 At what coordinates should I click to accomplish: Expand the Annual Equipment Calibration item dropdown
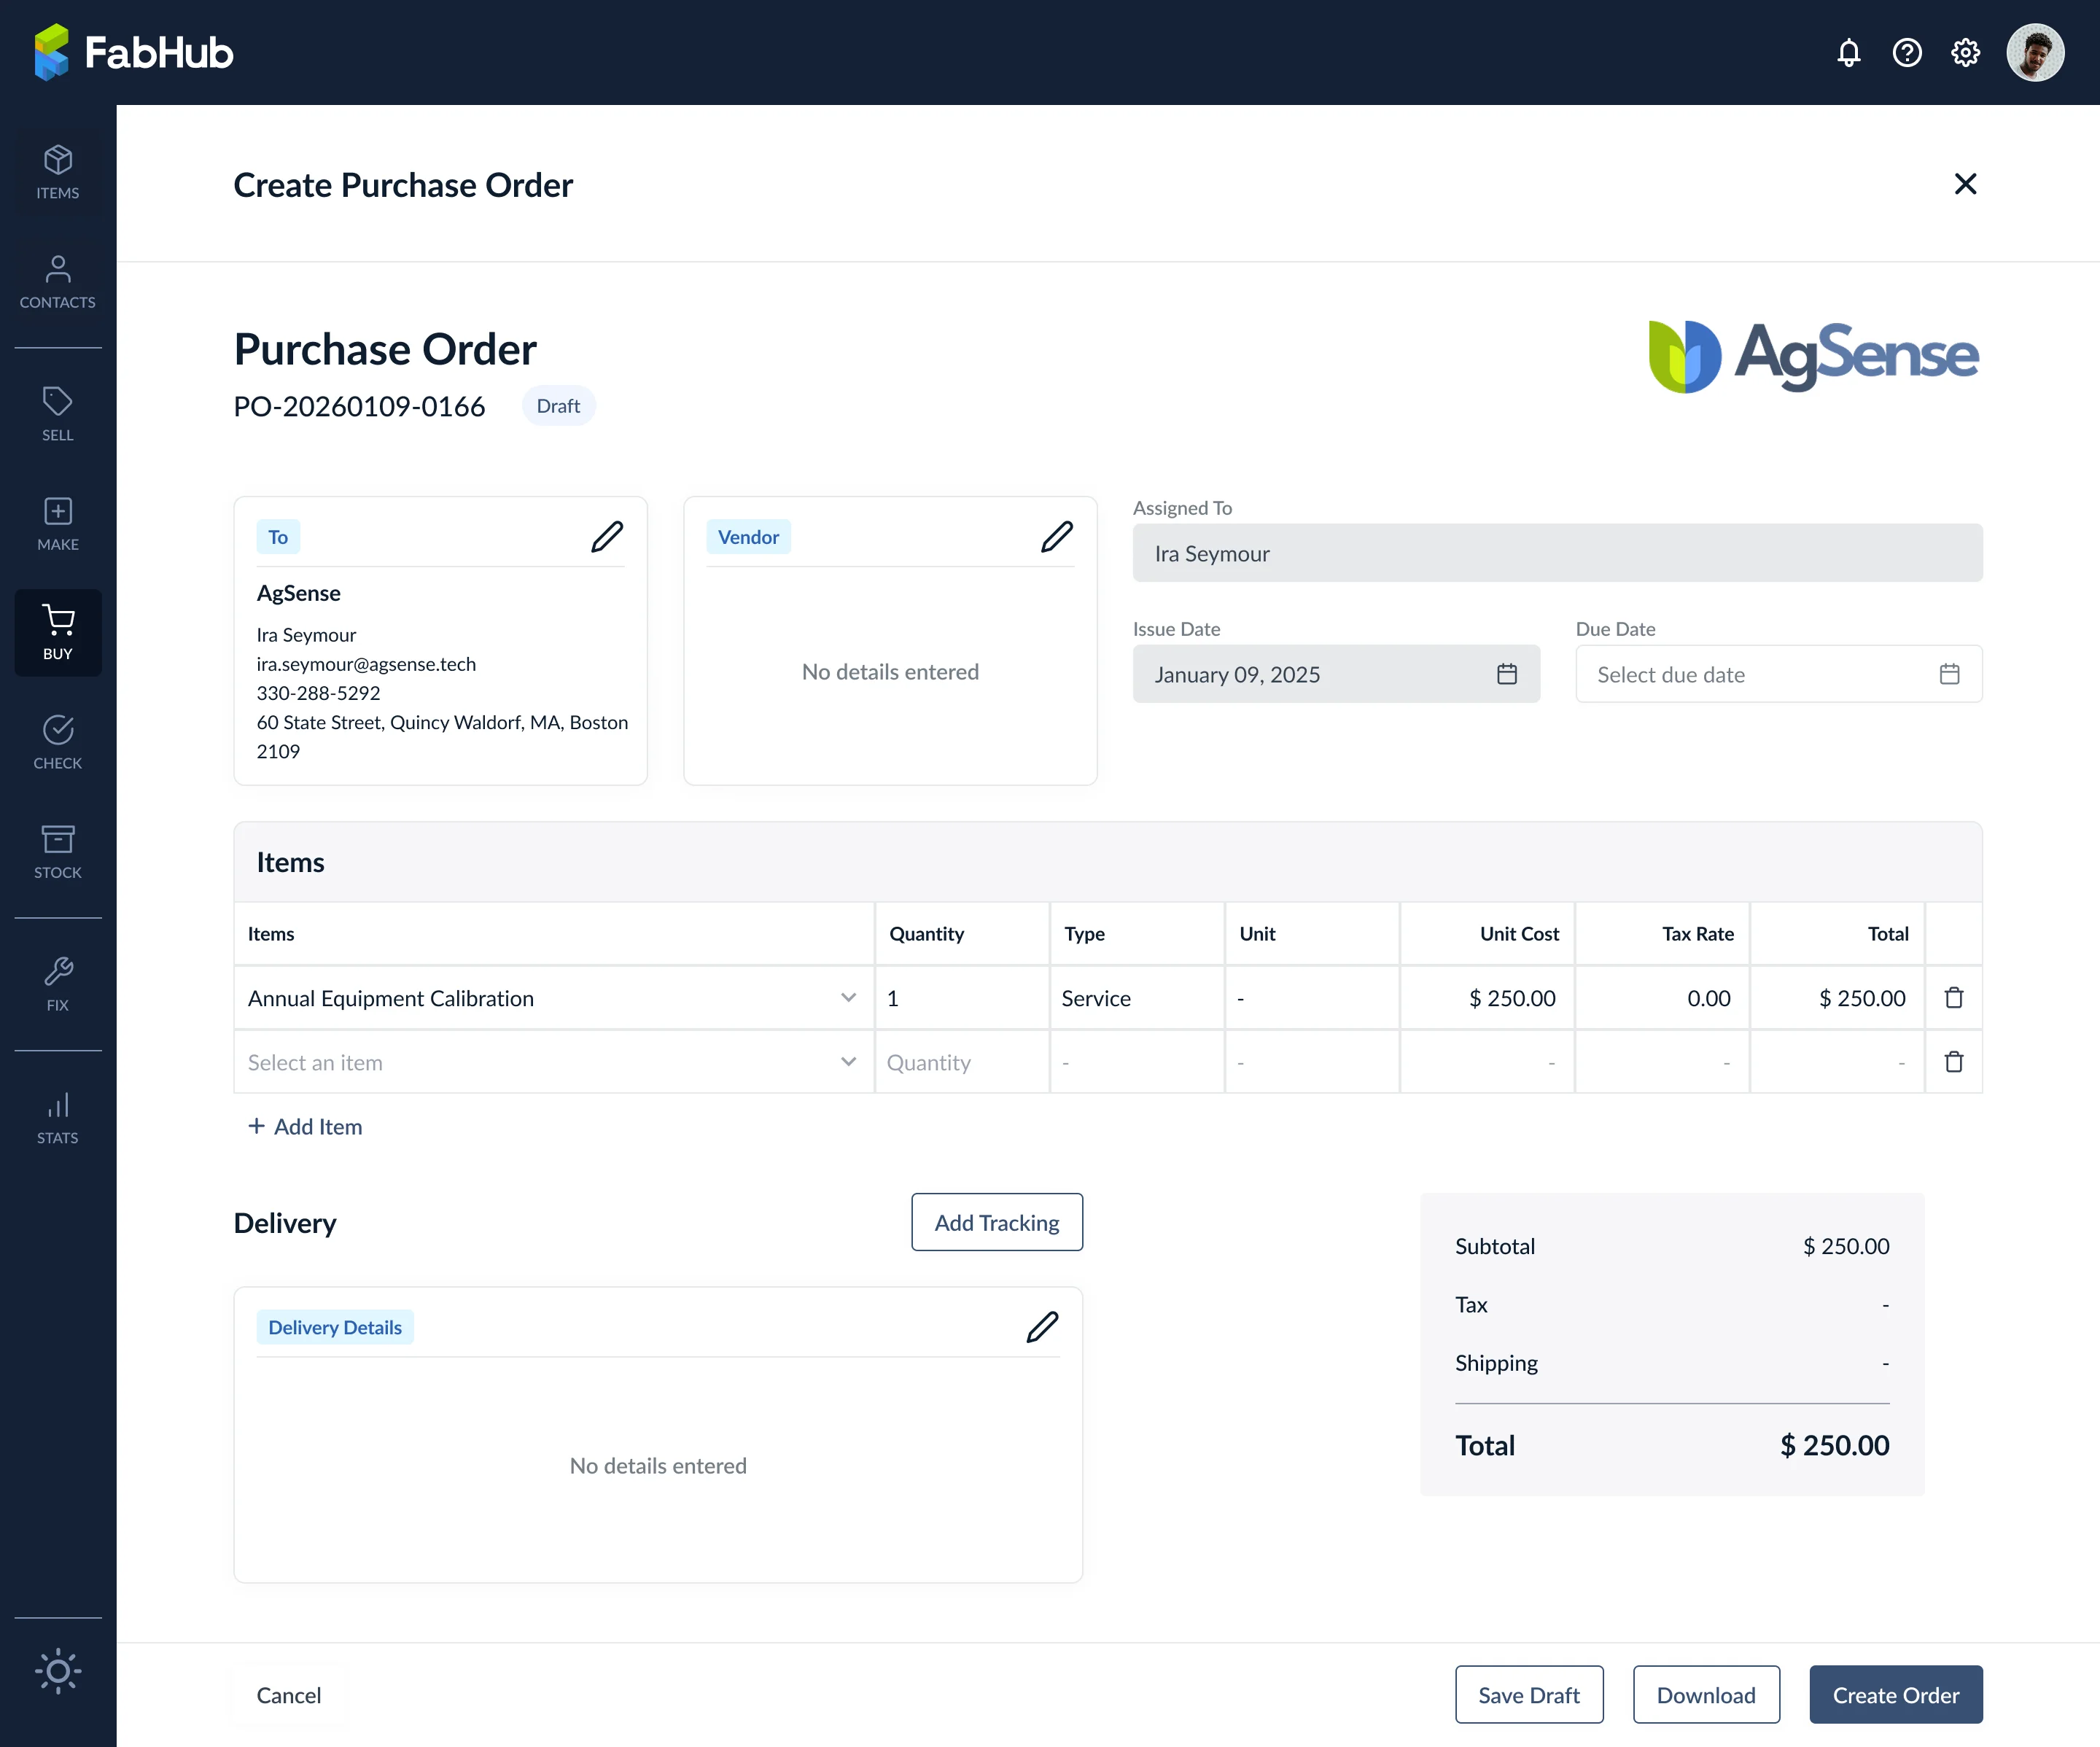pyautogui.click(x=848, y=997)
